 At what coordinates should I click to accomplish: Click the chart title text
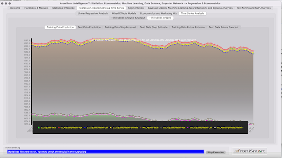pos(142,40)
